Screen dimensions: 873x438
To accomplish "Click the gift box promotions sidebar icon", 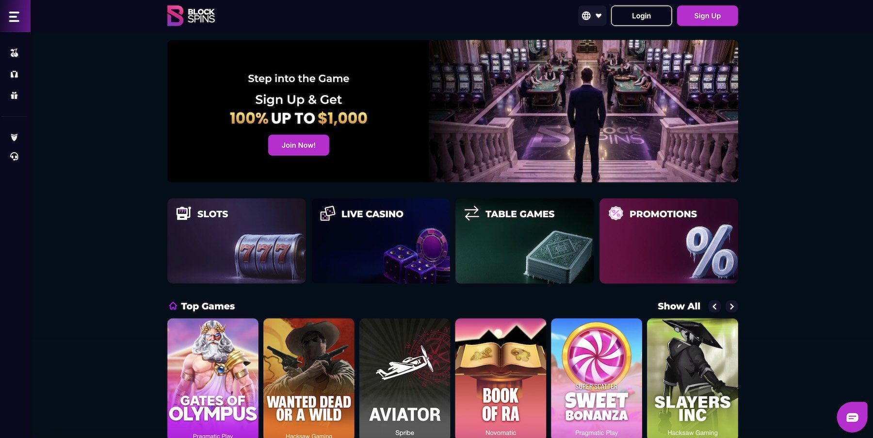I will 15,96.
